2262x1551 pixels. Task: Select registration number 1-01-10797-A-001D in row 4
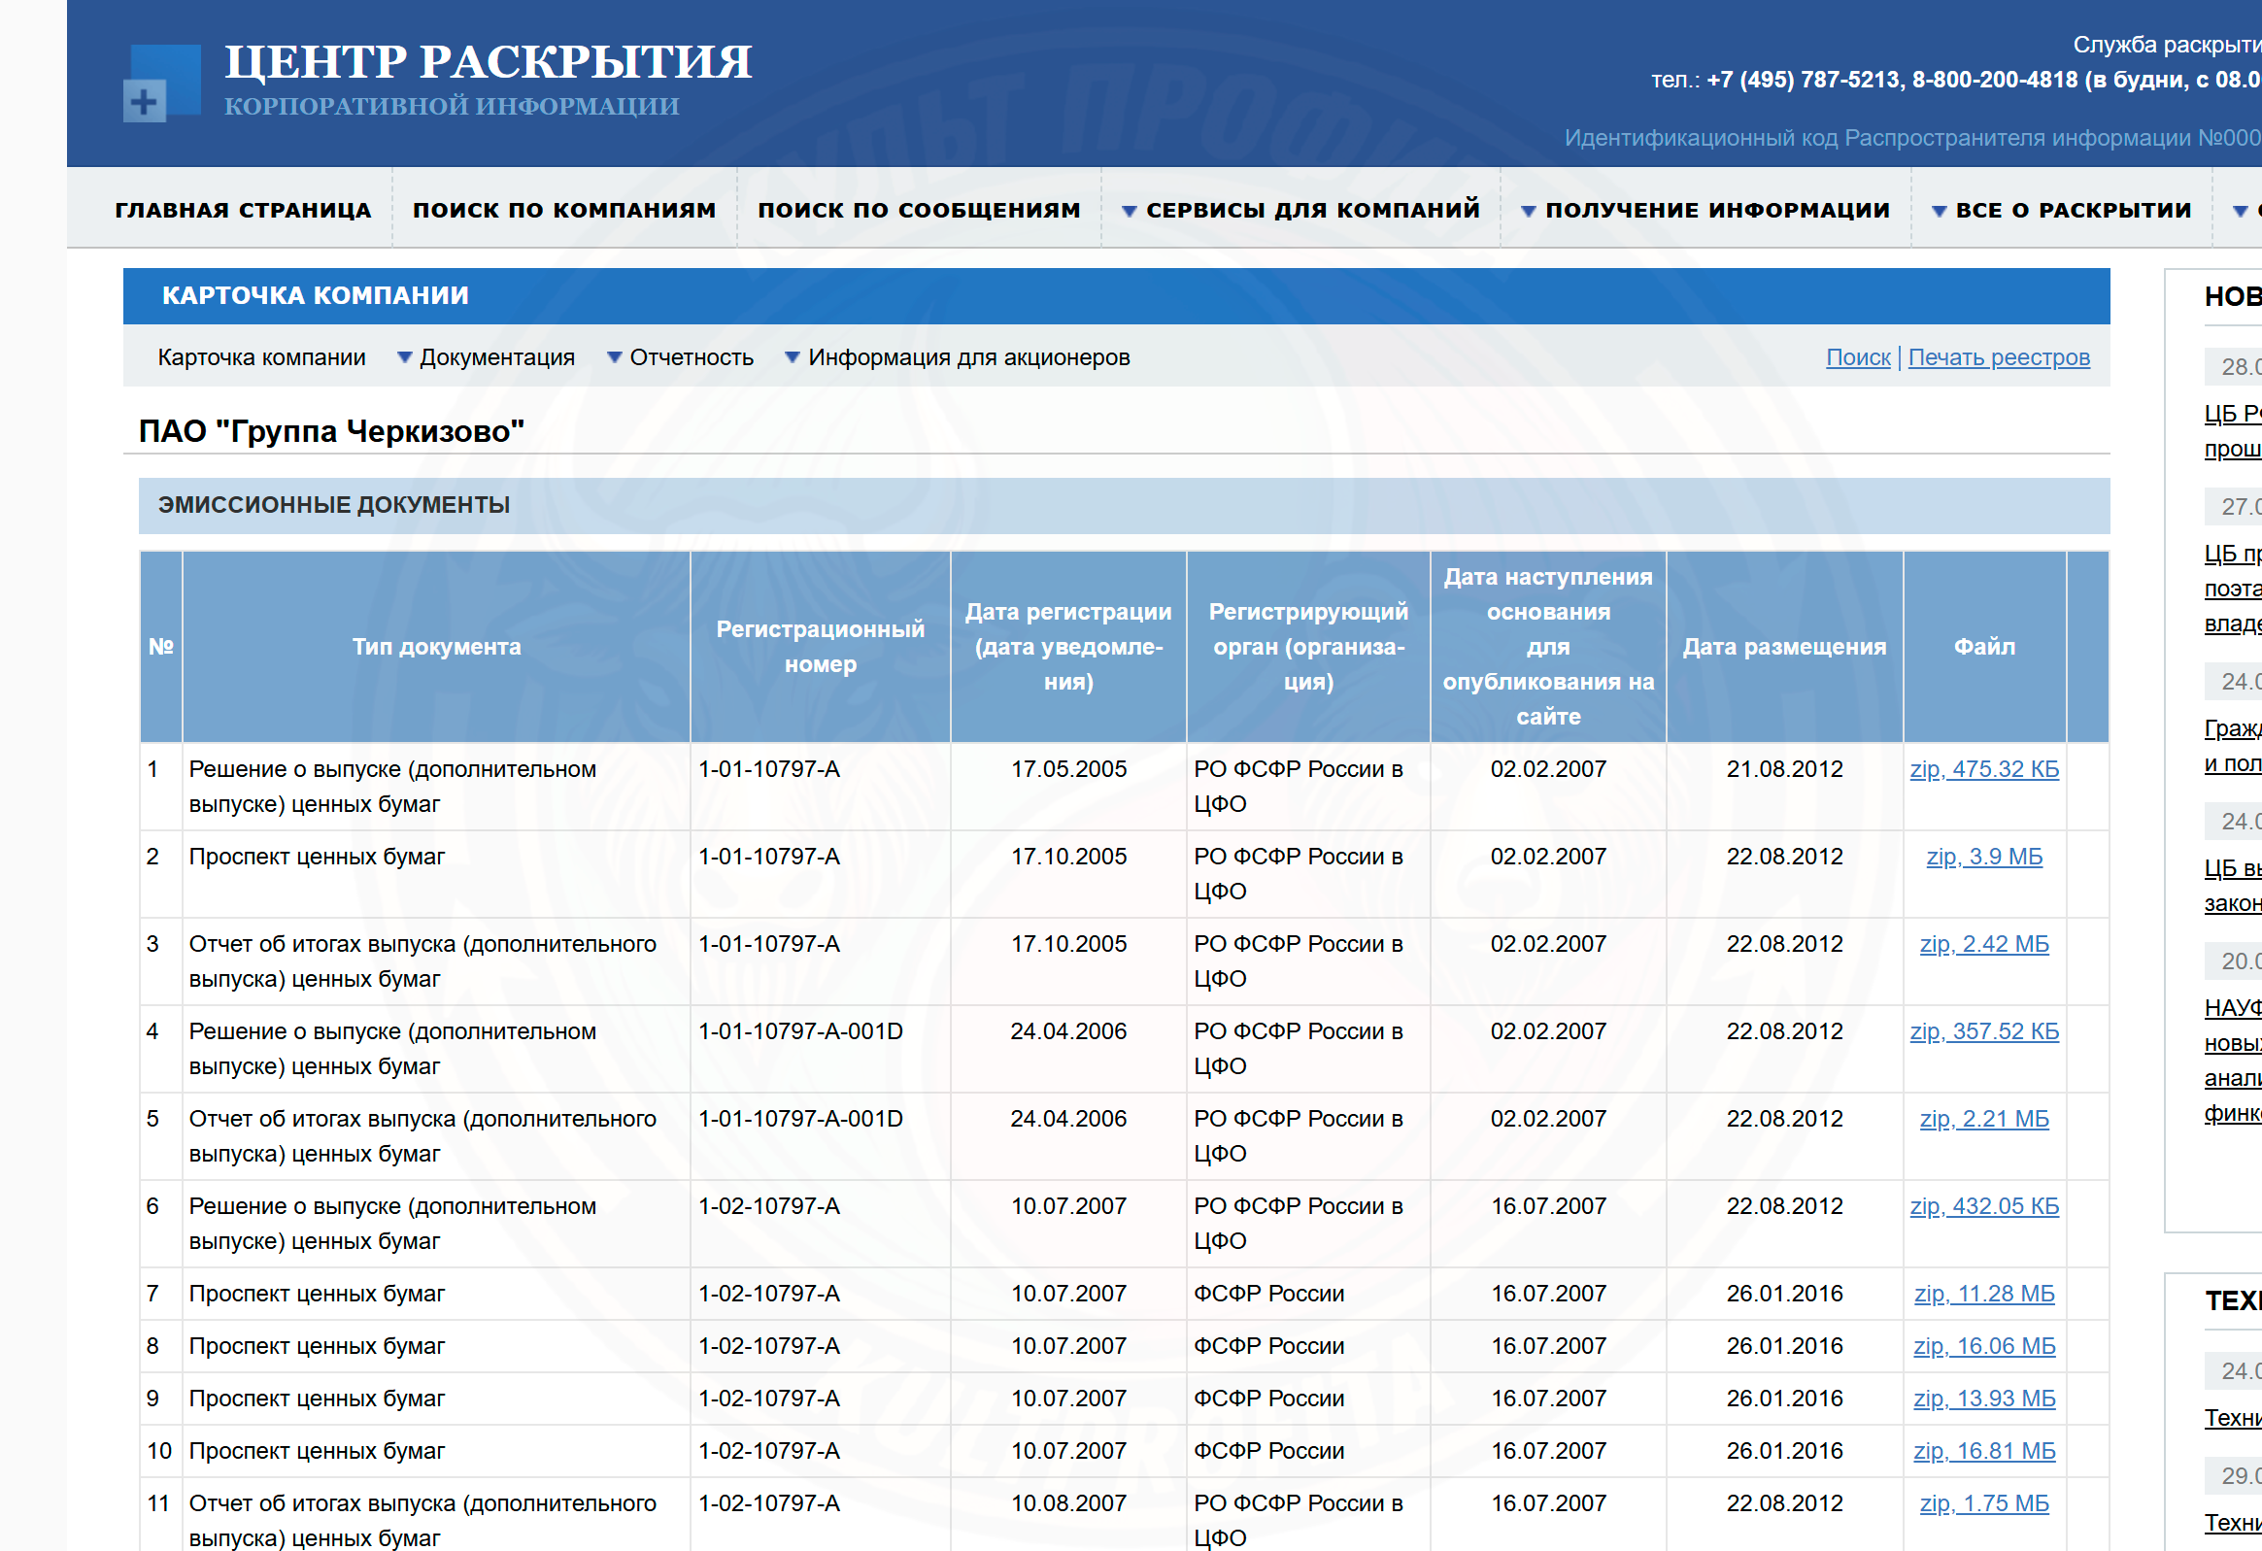coord(800,1031)
